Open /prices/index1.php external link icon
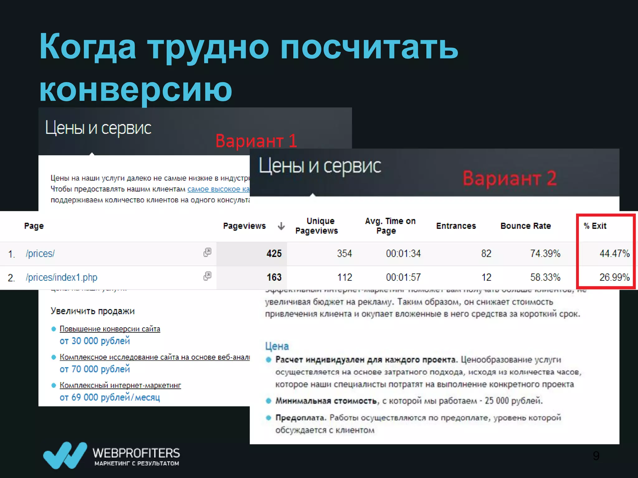The height and width of the screenshot is (478, 638). pyautogui.click(x=207, y=276)
